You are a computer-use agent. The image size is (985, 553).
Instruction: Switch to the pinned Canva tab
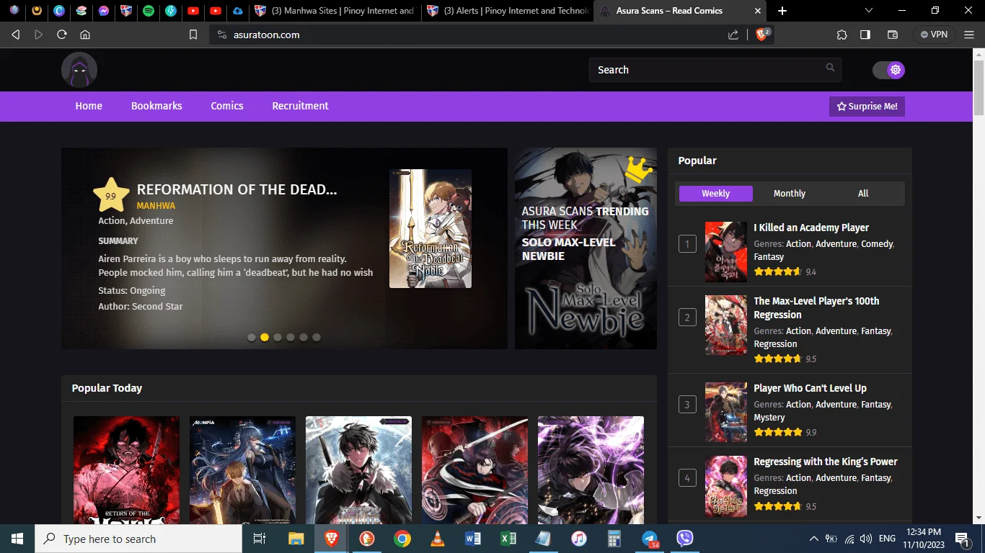click(59, 11)
